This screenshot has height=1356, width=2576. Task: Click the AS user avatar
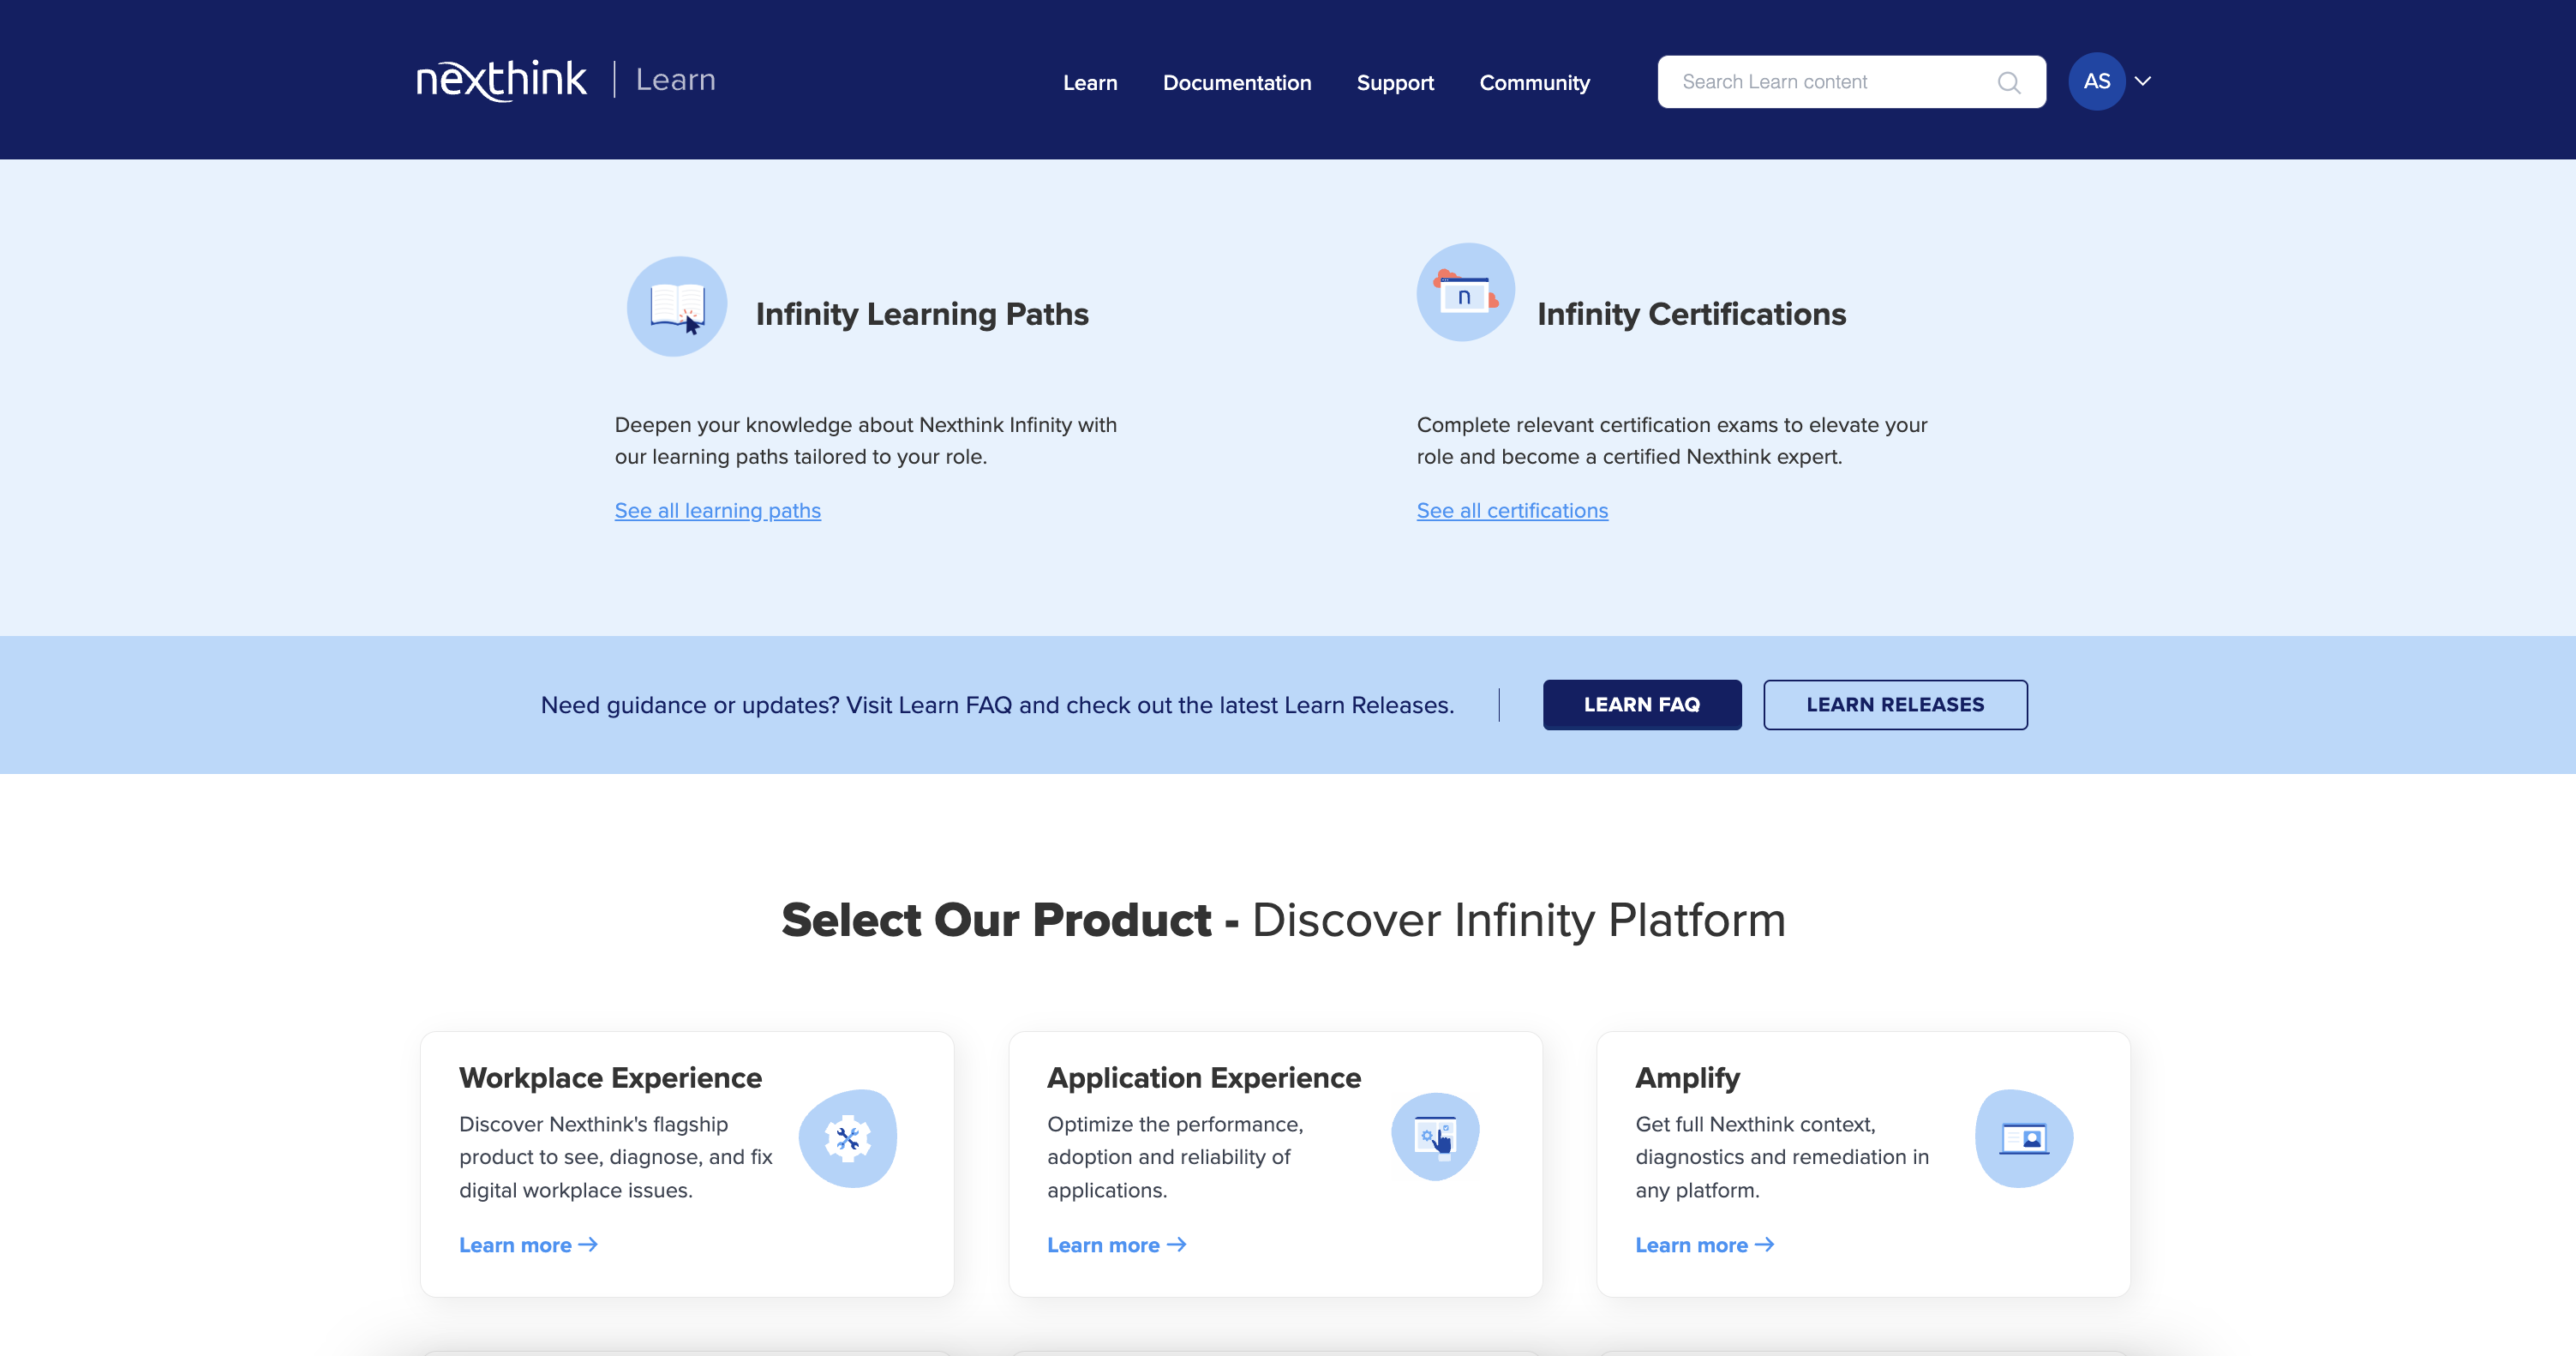[x=2096, y=81]
